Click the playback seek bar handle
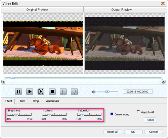This screenshot has height=138, width=168. click(x=13, y=78)
